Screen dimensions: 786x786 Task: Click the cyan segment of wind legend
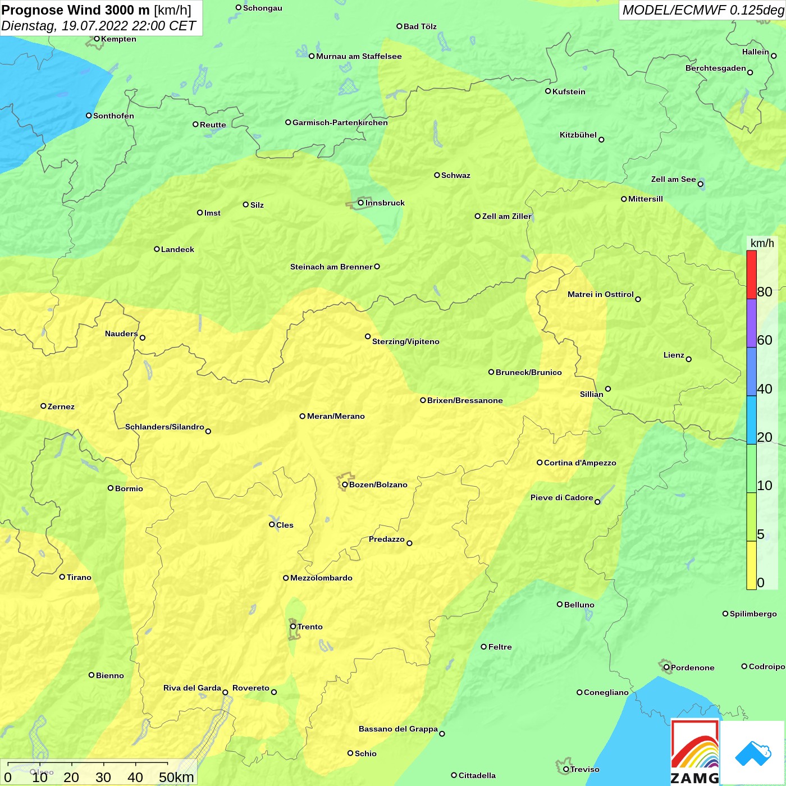point(751,420)
